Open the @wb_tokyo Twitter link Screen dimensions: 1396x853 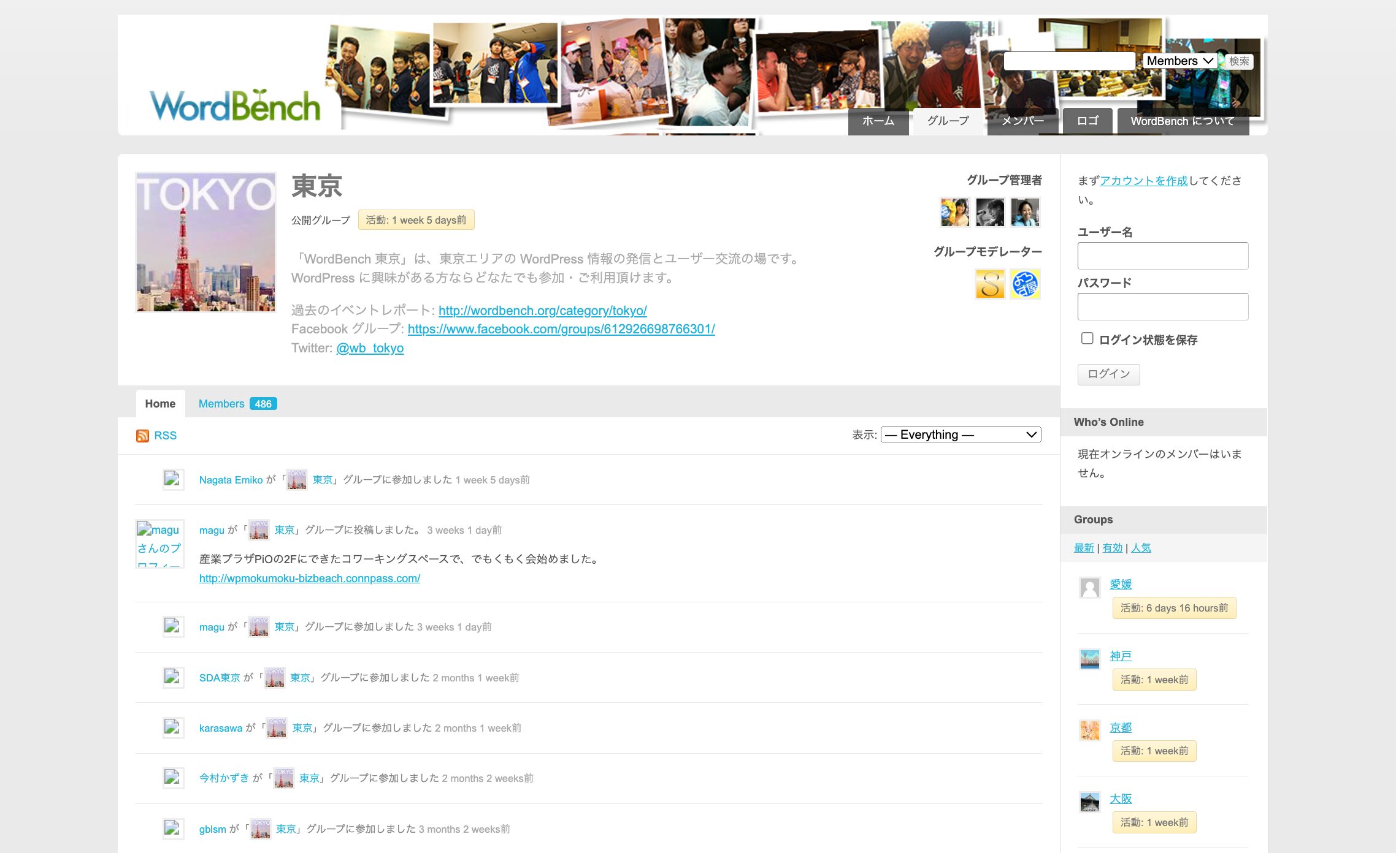(370, 348)
